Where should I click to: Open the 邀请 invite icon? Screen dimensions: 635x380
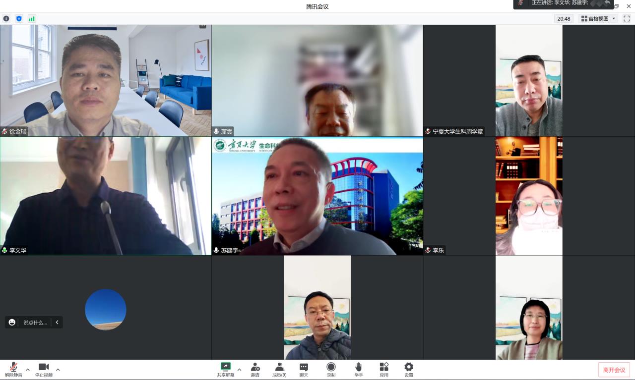point(255,370)
